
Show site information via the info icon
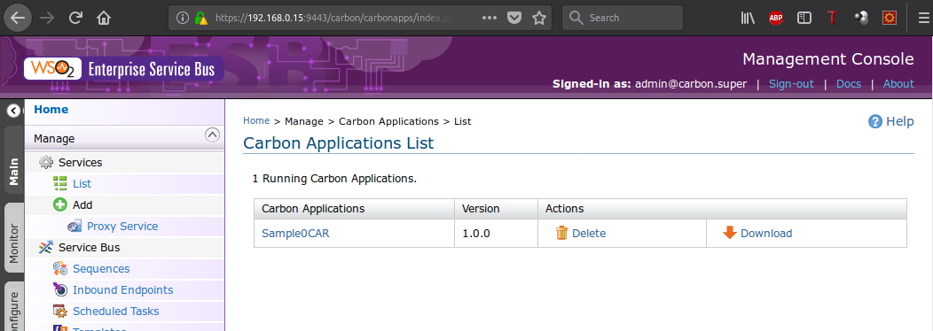coord(184,18)
